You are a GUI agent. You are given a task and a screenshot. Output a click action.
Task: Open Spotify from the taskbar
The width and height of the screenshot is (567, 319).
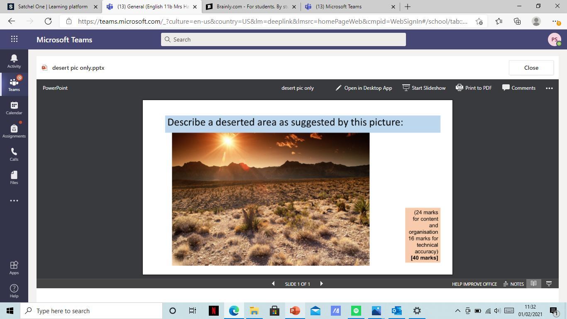[x=356, y=311]
